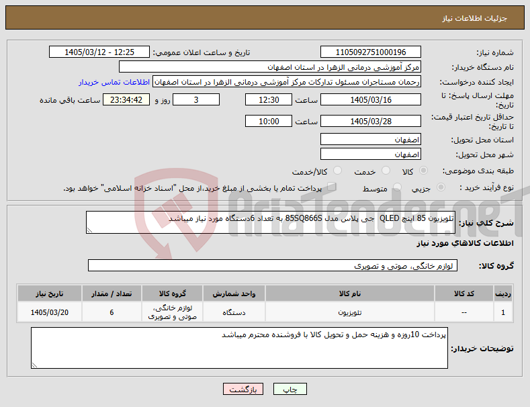Click the چاپ (print) button
The width and height of the screenshot is (530, 407).
290,389
